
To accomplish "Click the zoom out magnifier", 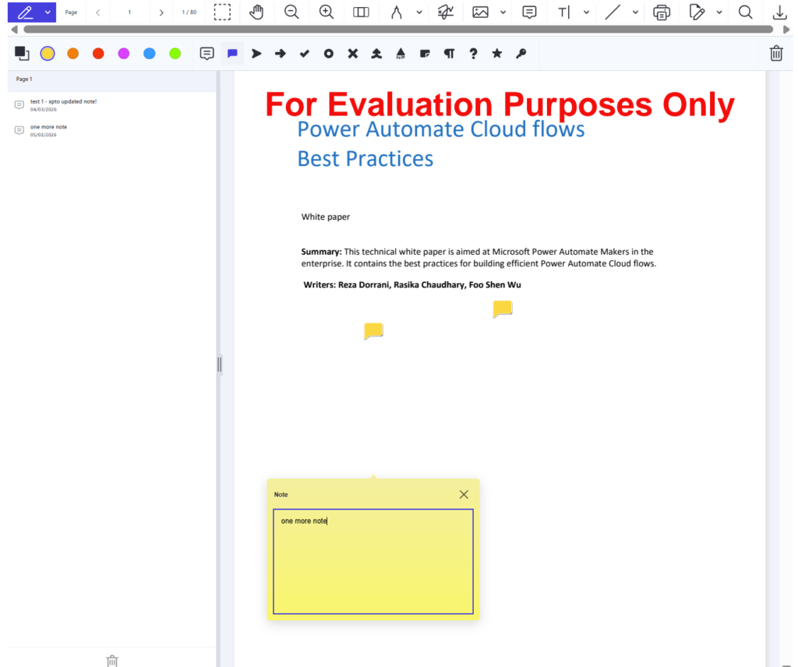I will tap(291, 12).
